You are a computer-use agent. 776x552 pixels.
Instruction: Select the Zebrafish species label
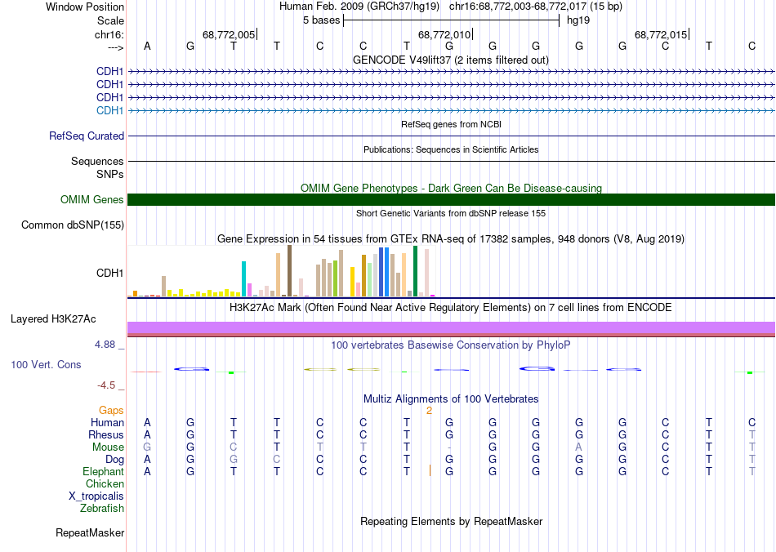point(102,509)
